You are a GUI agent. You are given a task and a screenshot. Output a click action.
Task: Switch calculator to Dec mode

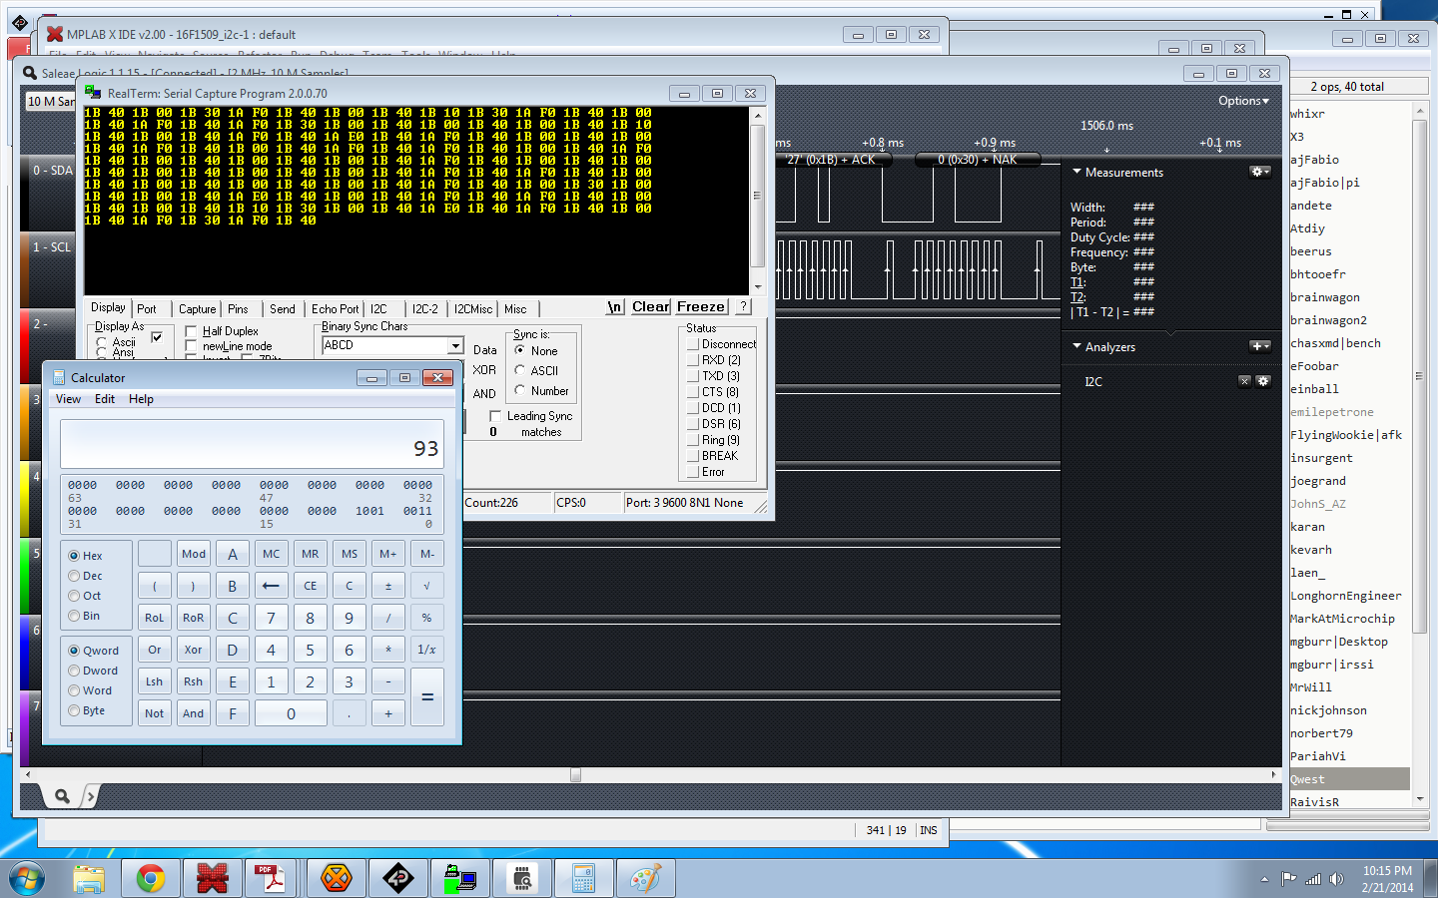(74, 576)
